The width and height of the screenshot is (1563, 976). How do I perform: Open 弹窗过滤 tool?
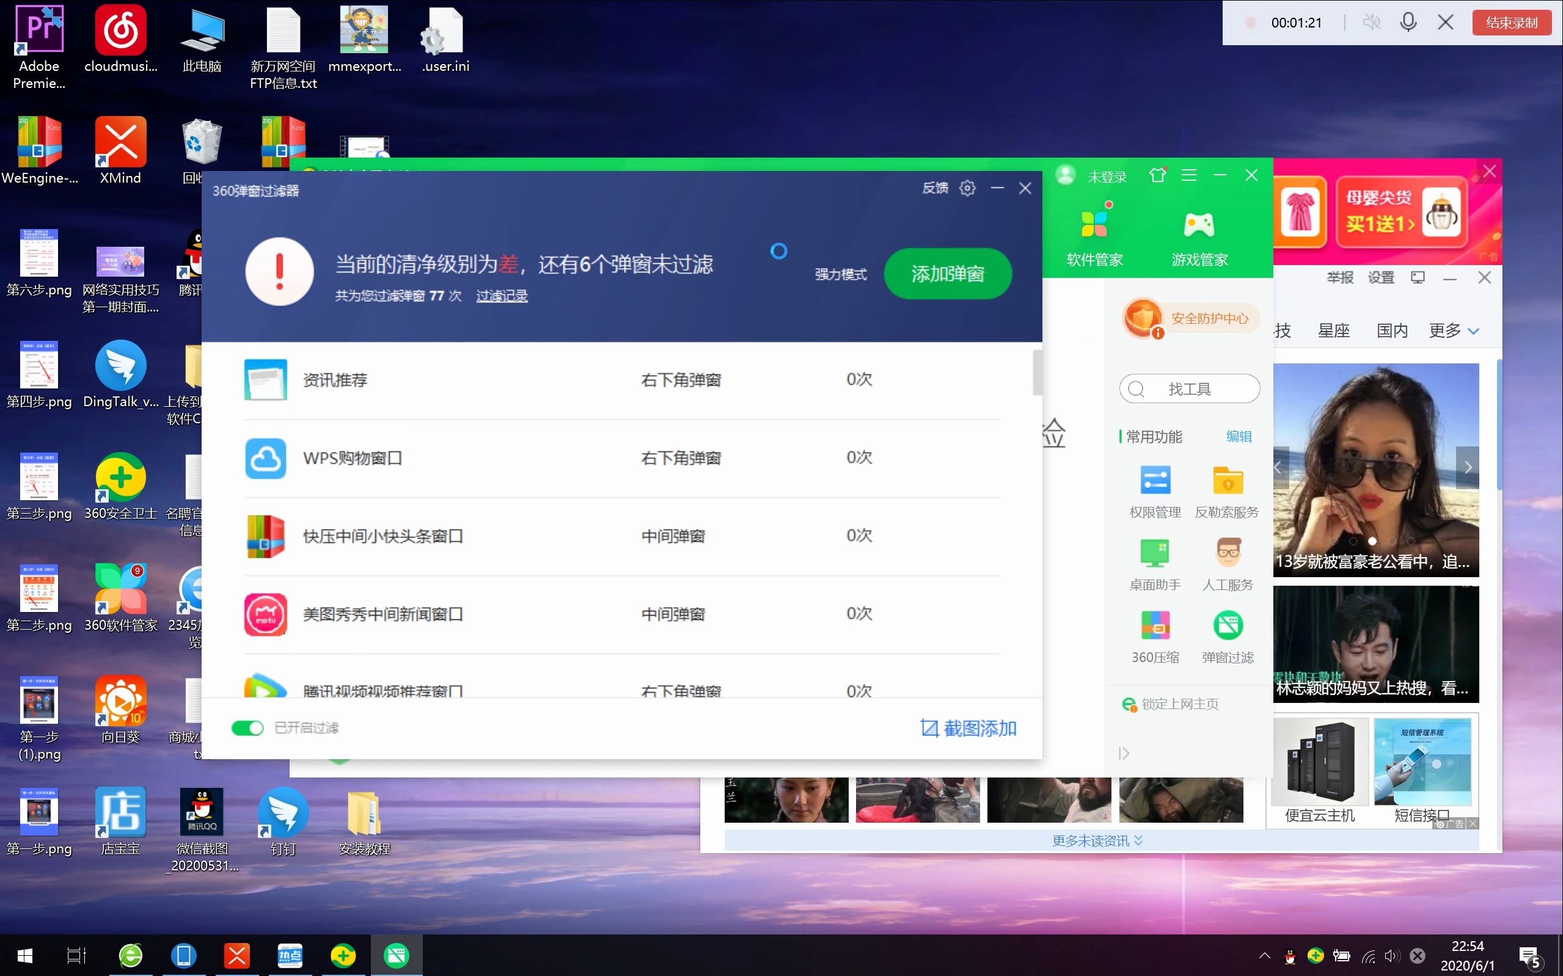click(1228, 637)
